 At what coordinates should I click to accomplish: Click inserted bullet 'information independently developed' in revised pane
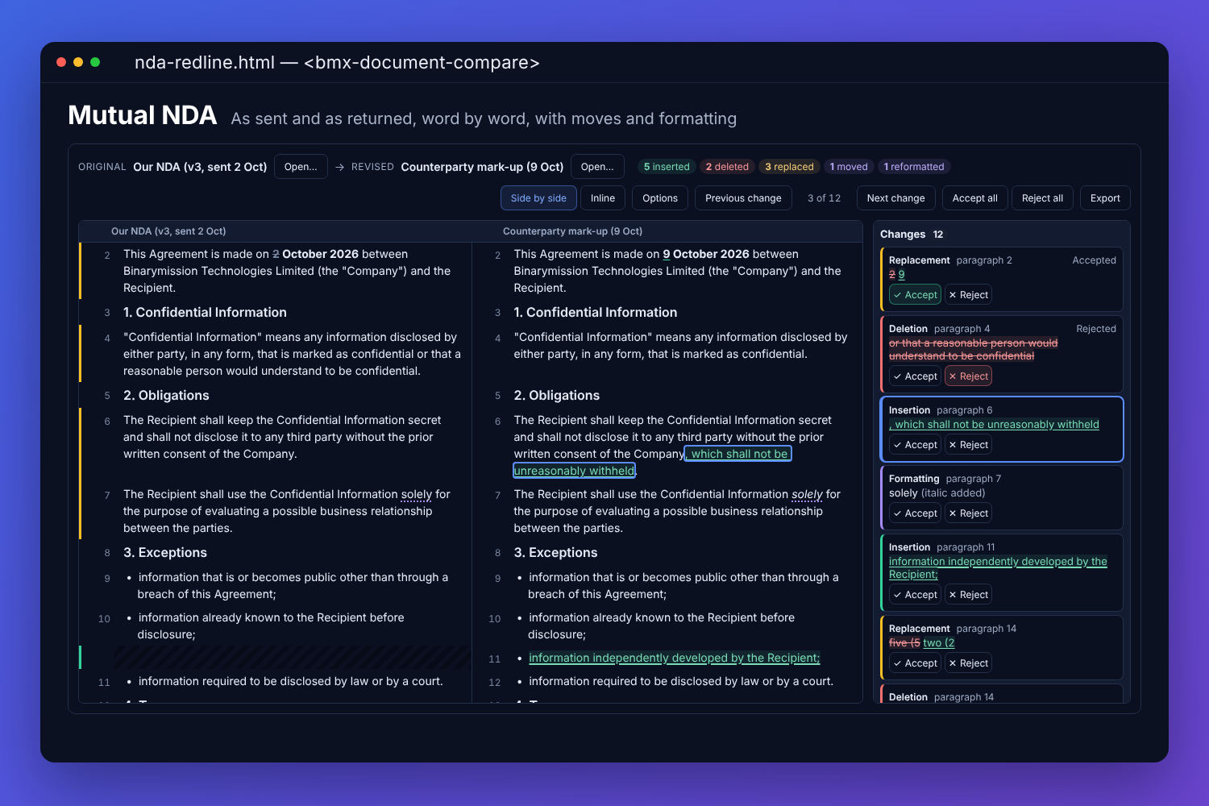[674, 659]
